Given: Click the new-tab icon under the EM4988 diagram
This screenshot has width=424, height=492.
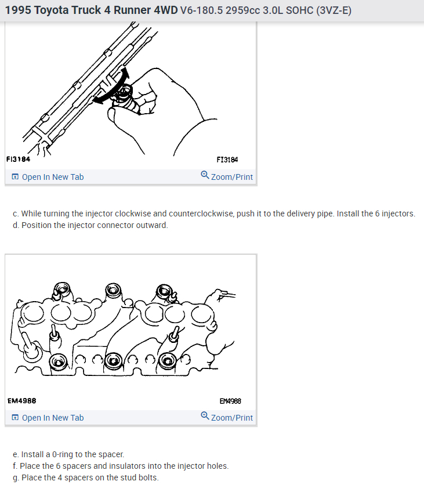Looking at the screenshot, I should point(15,417).
